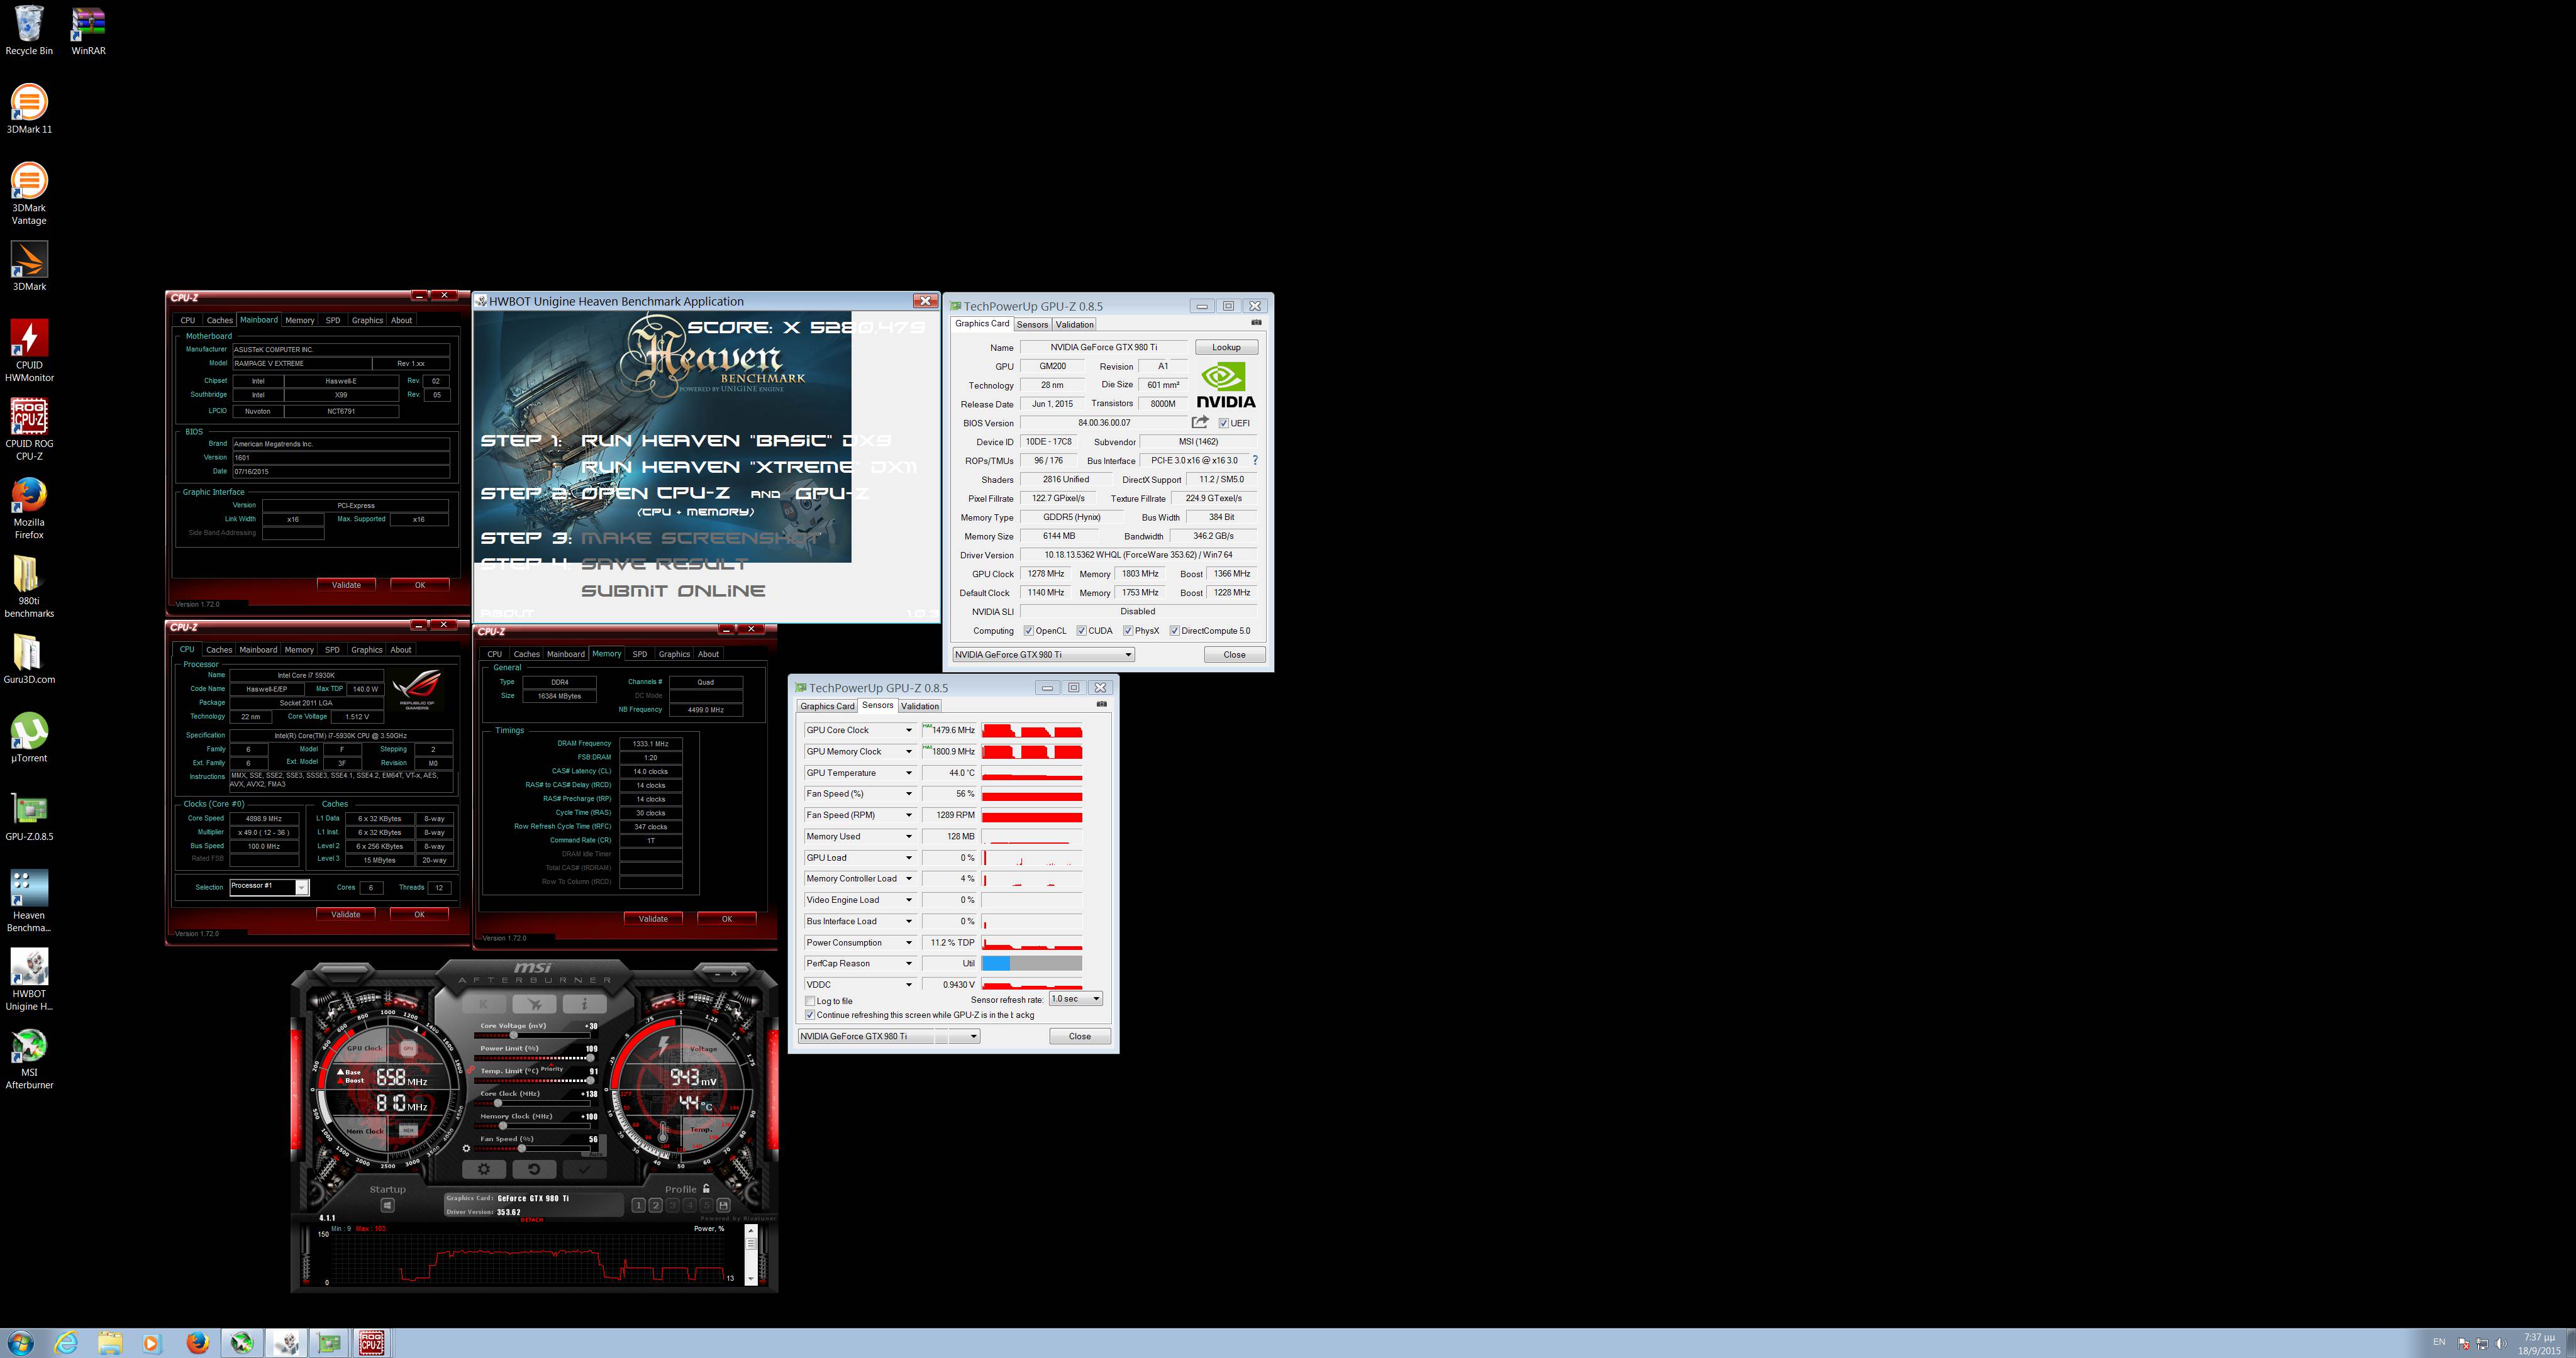Open Caches tab in the CPU-Z CPU window
The image size is (2576, 1358).
219,650
